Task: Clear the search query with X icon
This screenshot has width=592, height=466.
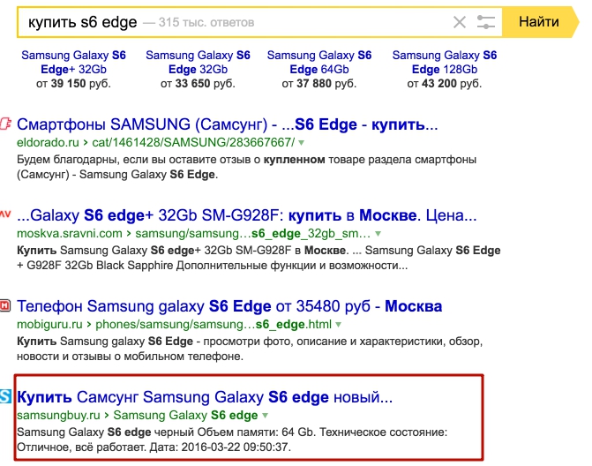Action: coord(460,23)
